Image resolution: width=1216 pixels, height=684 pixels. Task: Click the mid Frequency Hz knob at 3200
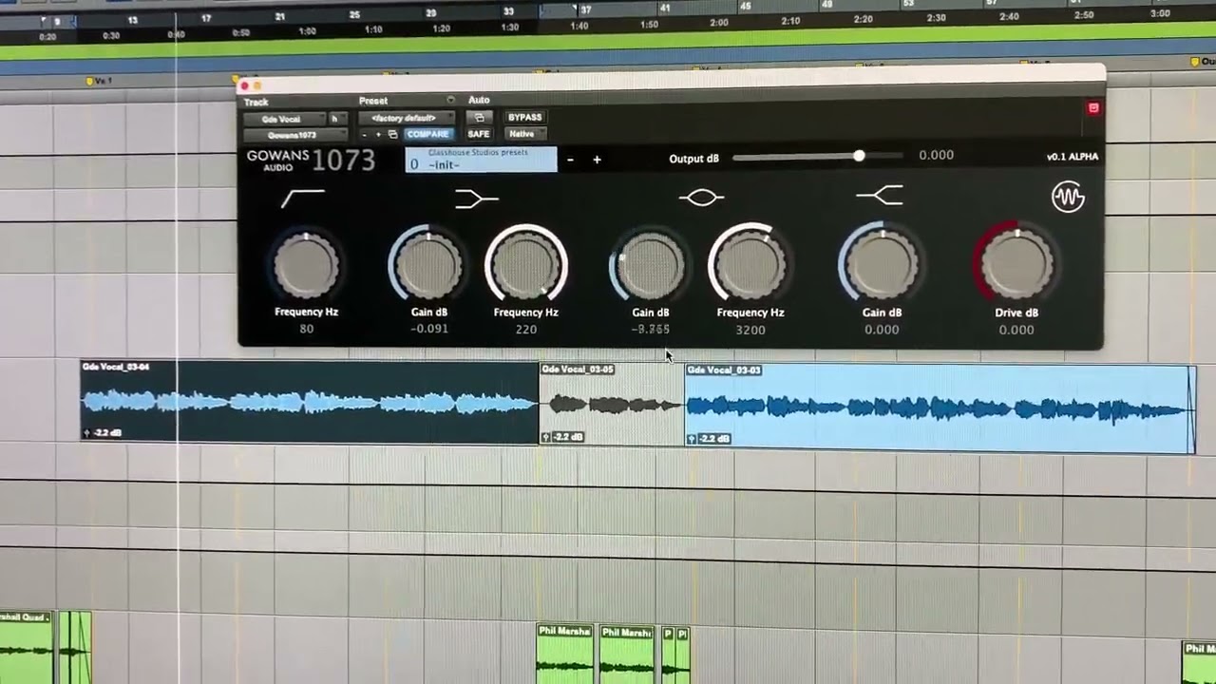[x=750, y=266]
